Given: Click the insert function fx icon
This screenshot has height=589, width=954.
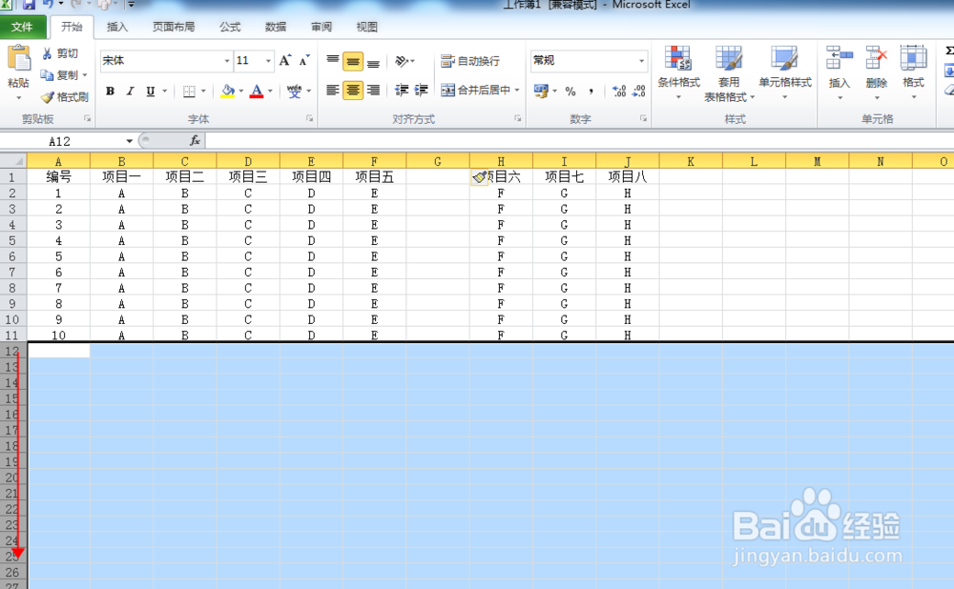Looking at the screenshot, I should pyautogui.click(x=195, y=141).
